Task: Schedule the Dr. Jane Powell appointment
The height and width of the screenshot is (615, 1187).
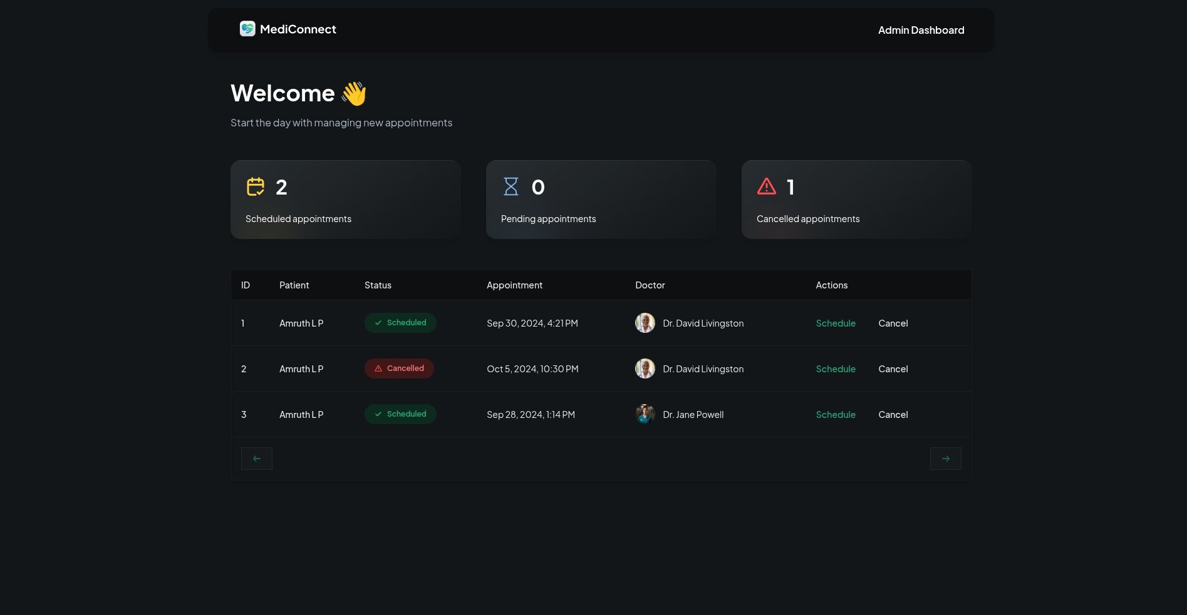Action: pos(836,415)
